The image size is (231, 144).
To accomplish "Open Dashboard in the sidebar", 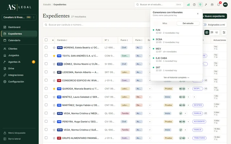I will (x=19, y=27).
